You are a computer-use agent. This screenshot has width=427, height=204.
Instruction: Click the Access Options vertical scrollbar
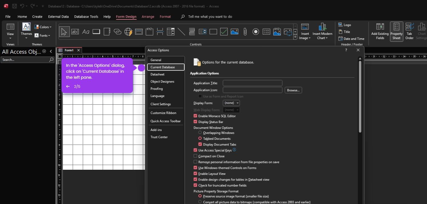(360, 96)
